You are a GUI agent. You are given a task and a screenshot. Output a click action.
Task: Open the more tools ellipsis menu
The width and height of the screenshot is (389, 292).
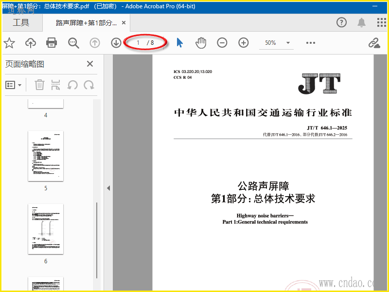pos(310,43)
